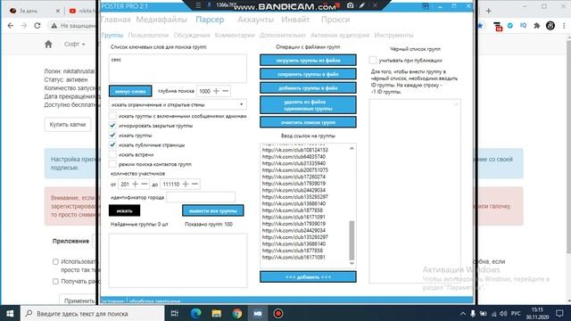Switch to the Инвайт tab

295,20
